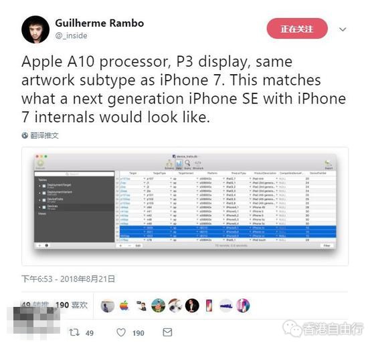Click the retweet icon

[x=74, y=332]
